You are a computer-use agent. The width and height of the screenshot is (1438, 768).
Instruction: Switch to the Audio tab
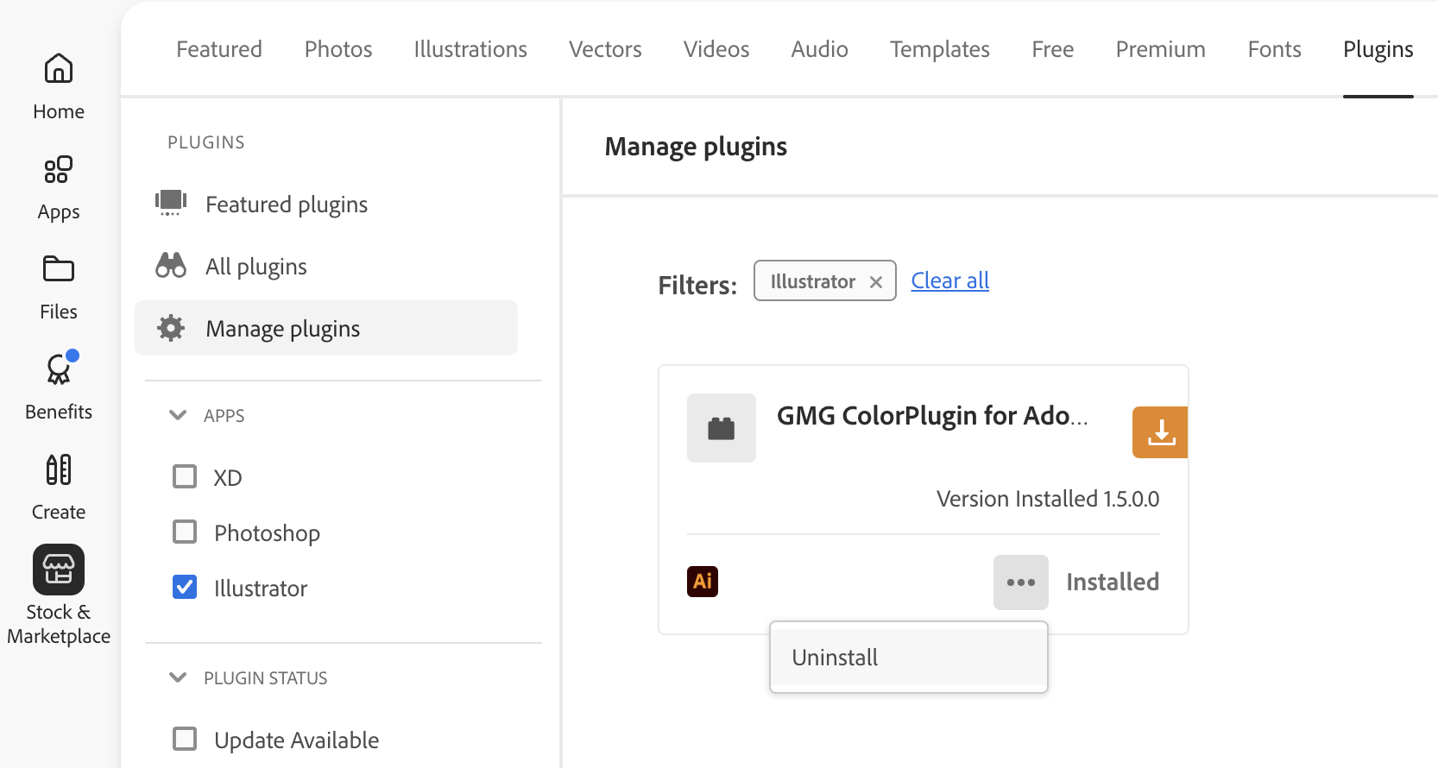(820, 49)
